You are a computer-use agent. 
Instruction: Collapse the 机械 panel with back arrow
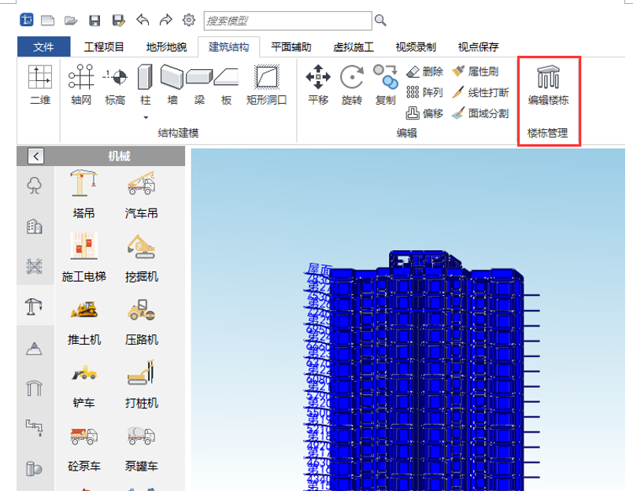(36, 156)
